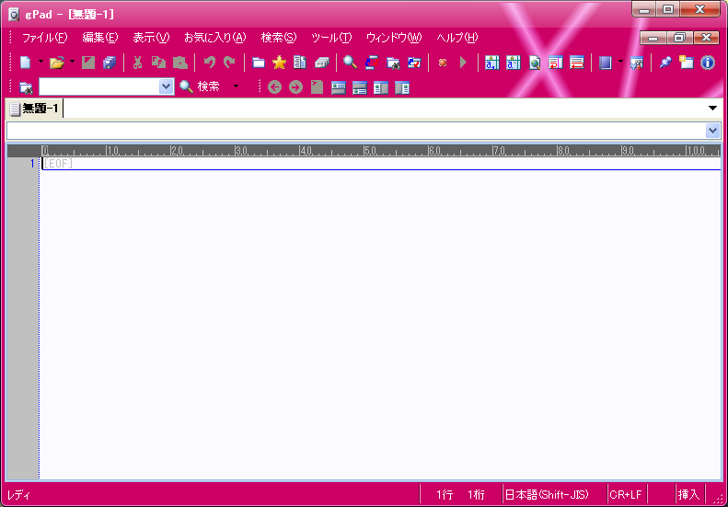This screenshot has width=728, height=507.
Task: Click the yellow star favorites icon
Action: (279, 63)
